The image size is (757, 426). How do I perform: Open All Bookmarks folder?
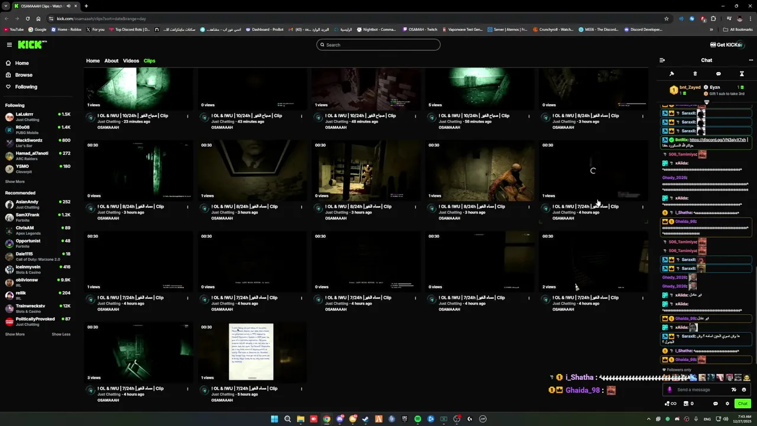click(x=738, y=30)
